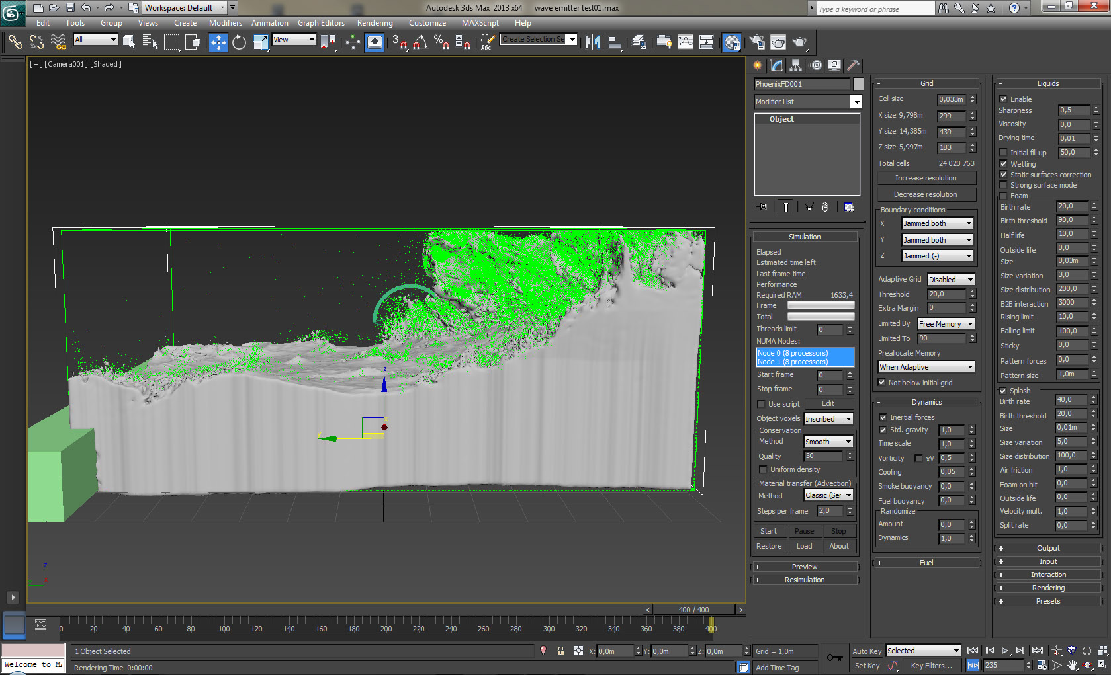Open the Animation menu
This screenshot has width=1111, height=675.
click(269, 22)
